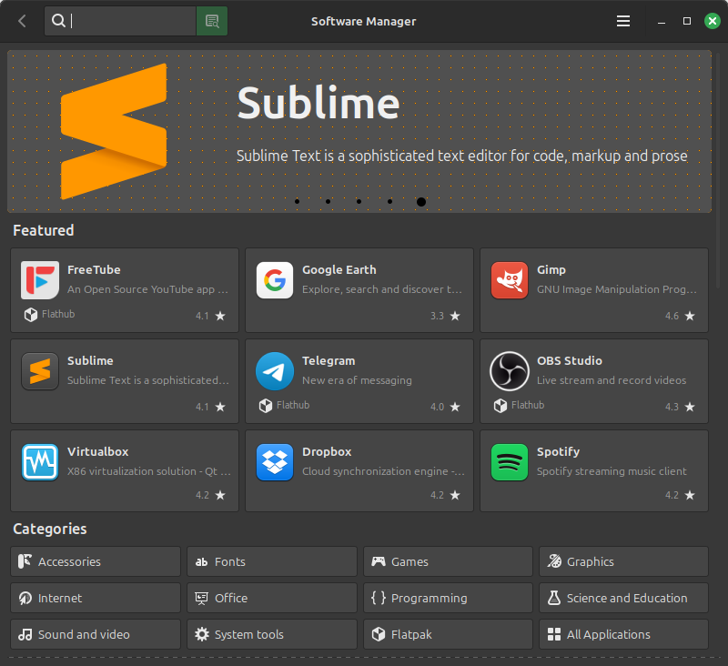Open the Gimp featured app
This screenshot has width=728, height=666.
pyautogui.click(x=593, y=290)
